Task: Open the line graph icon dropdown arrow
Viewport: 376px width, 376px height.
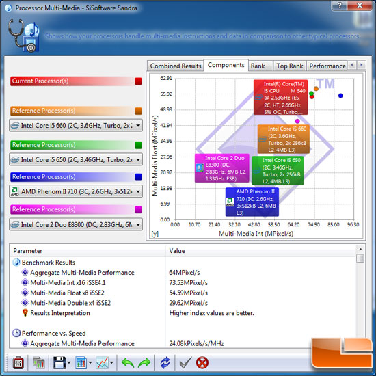Action: (111, 362)
